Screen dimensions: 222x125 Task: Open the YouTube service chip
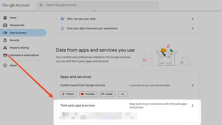pyautogui.click(x=89, y=94)
